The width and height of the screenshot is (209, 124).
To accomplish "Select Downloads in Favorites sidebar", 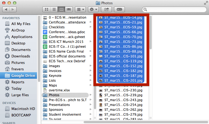I will [x=21, y=56].
